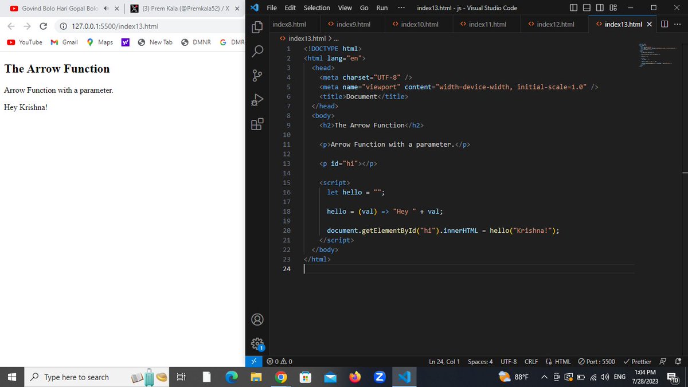688x387 pixels.
Task: Change end of line sequence CRLF
Action: (531, 361)
